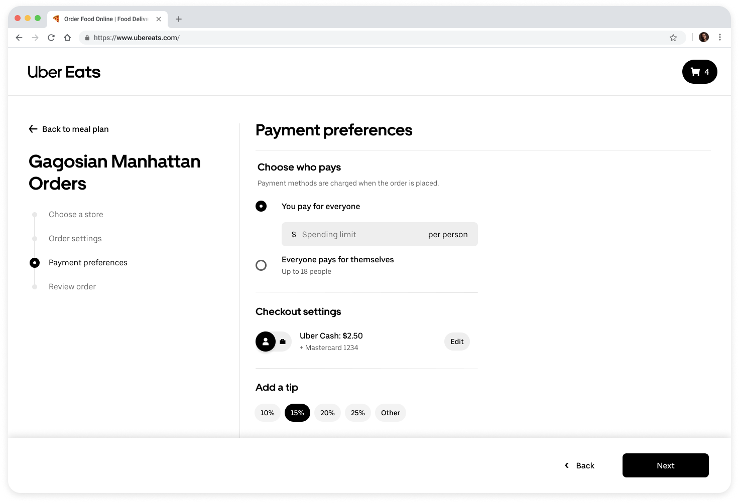Select the 20% tip option
The image size is (739, 503).
[327, 413]
